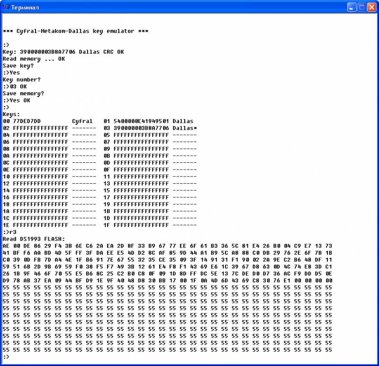Click the Терминал application icon in title bar
379x366 pixels.
[x=6, y=7]
